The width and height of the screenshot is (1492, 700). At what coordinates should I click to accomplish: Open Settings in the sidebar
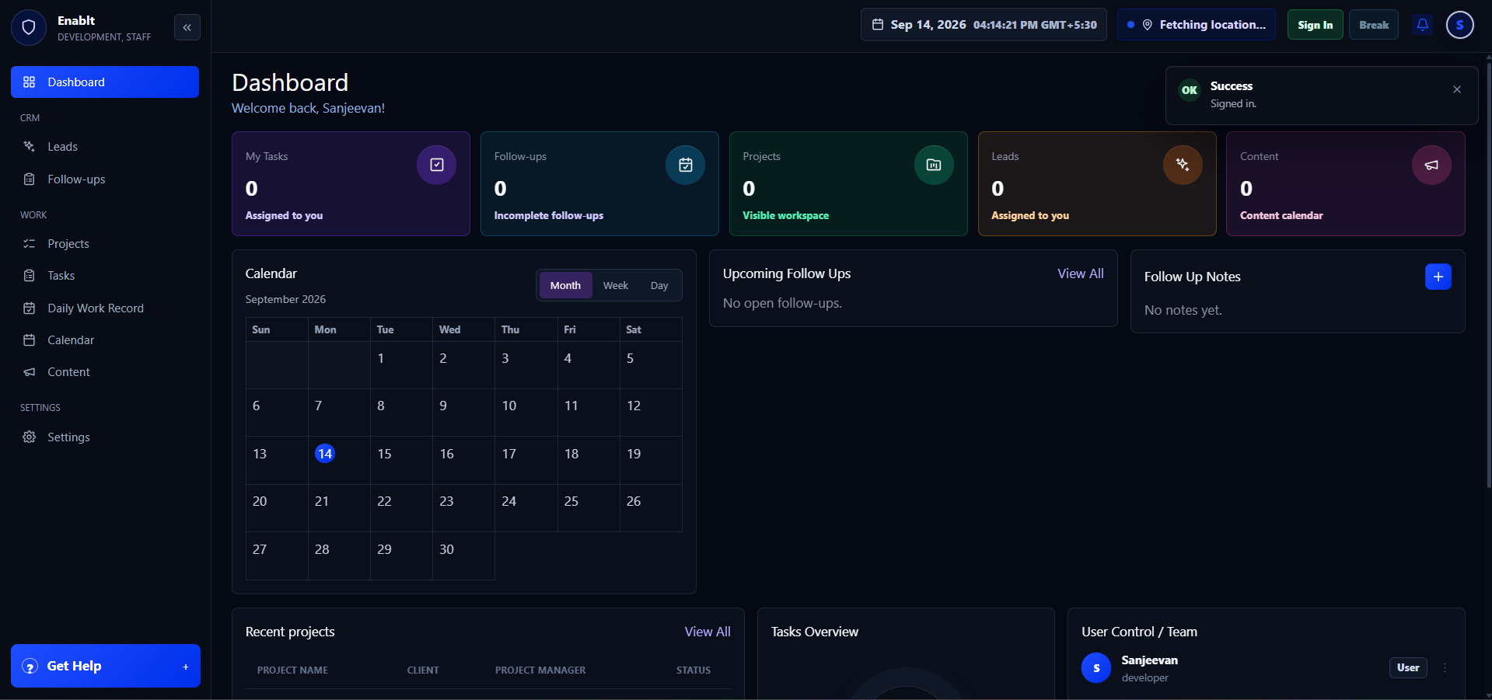click(105, 437)
